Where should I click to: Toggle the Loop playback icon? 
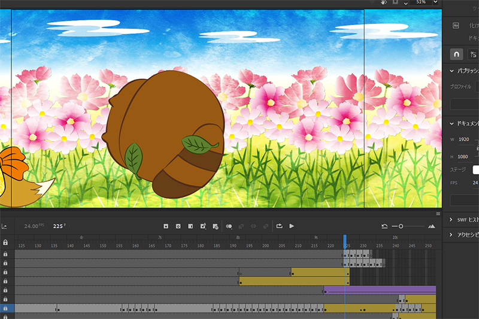(279, 226)
